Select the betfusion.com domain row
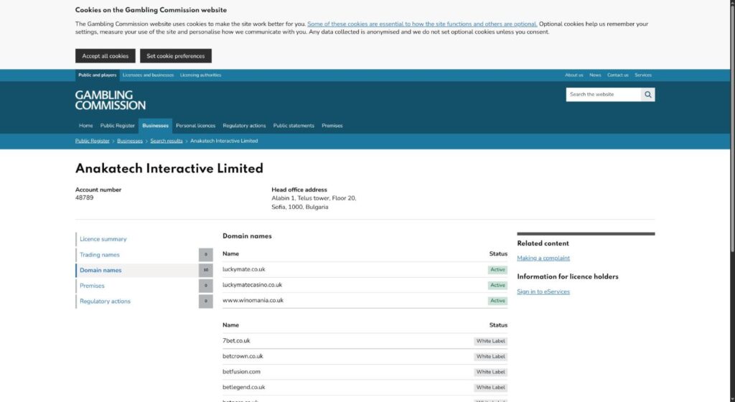 pyautogui.click(x=365, y=372)
